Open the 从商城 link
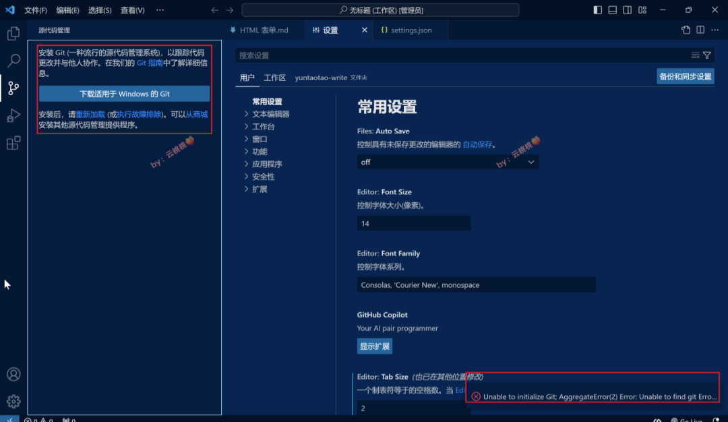This screenshot has width=728, height=422. 197,114
